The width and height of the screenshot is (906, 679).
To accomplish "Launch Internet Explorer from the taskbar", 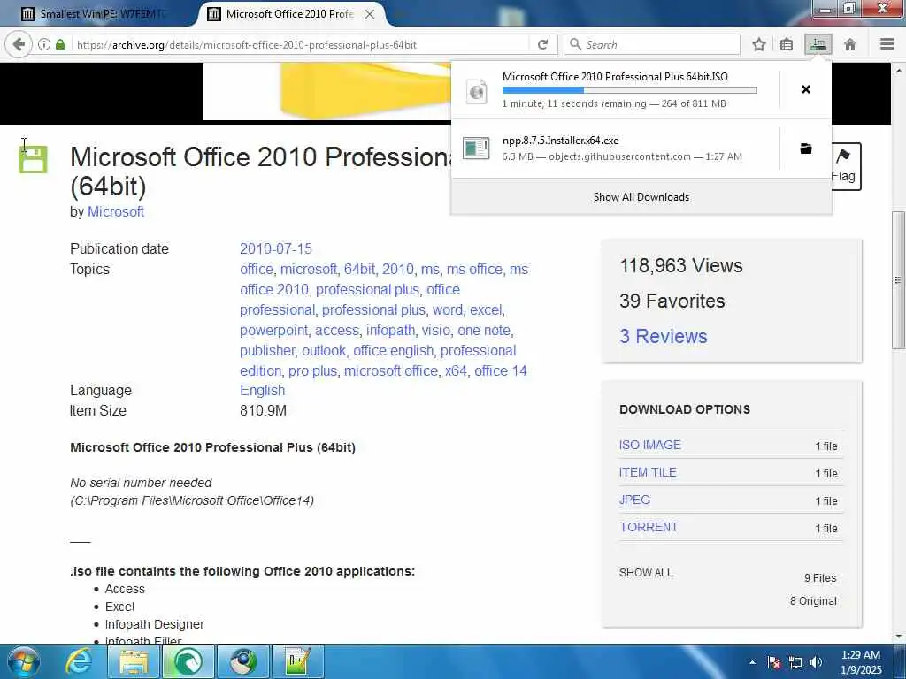I will point(79,661).
